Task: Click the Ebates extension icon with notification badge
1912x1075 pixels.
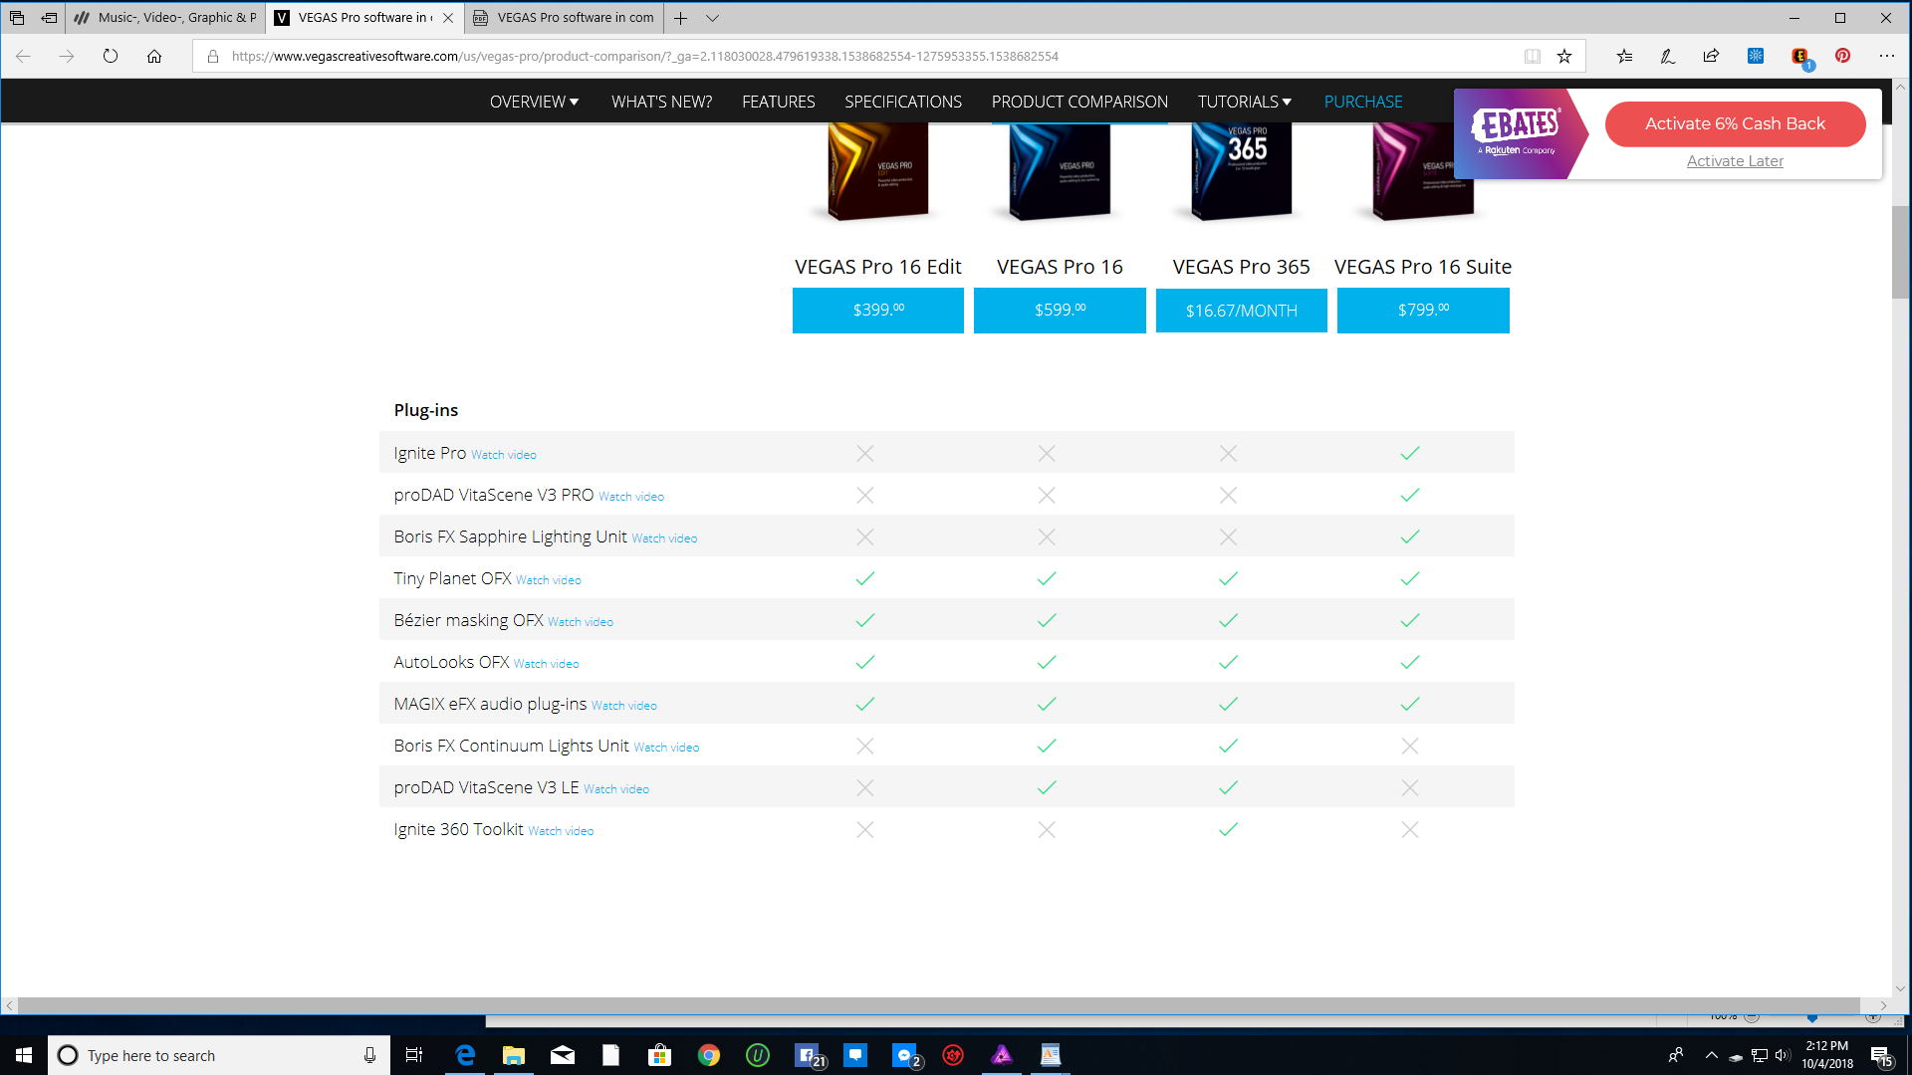Action: [1800, 57]
